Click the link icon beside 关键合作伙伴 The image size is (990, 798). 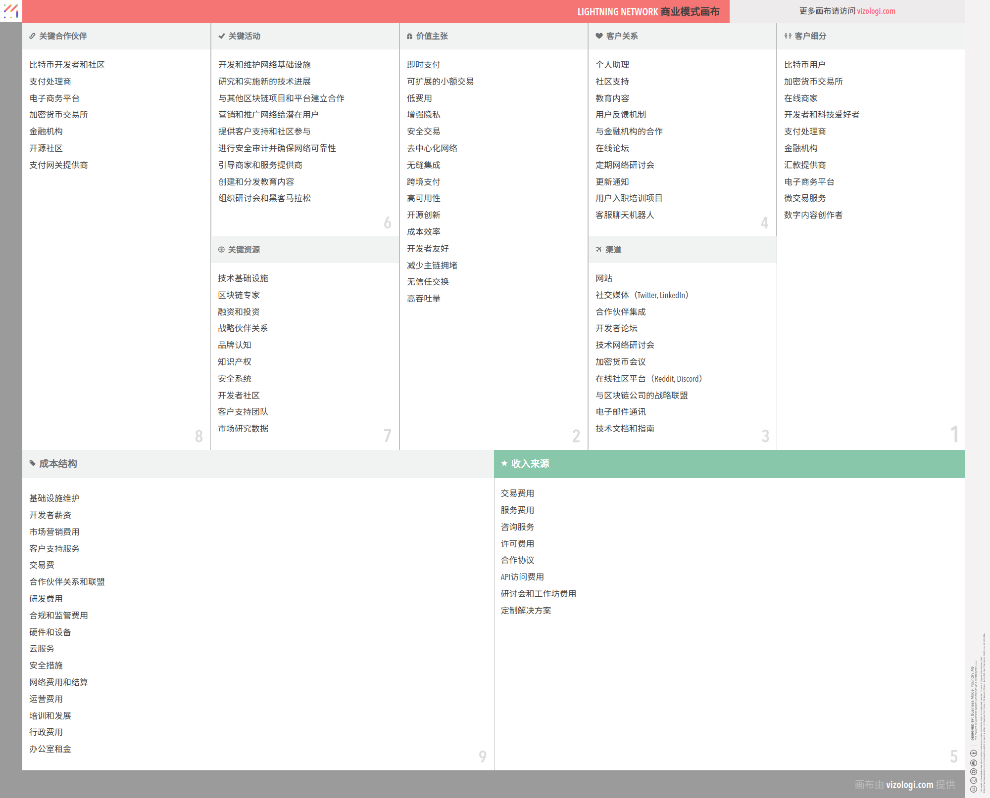coord(32,36)
